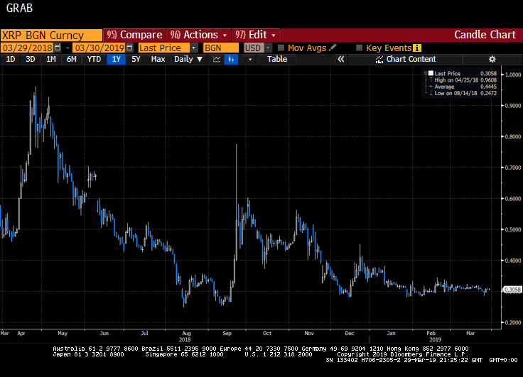
Task: Open the Daily periodicity dropdown
Action: [x=188, y=60]
